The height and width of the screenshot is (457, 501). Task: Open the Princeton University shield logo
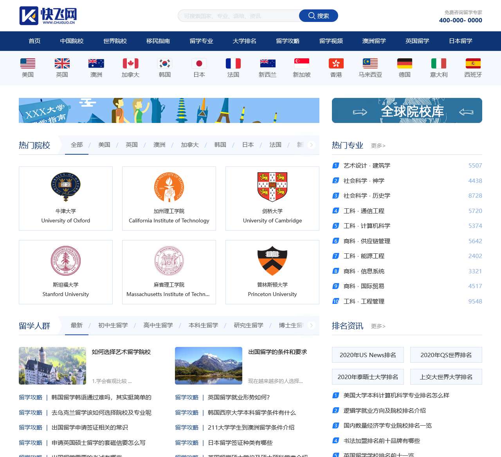click(272, 261)
